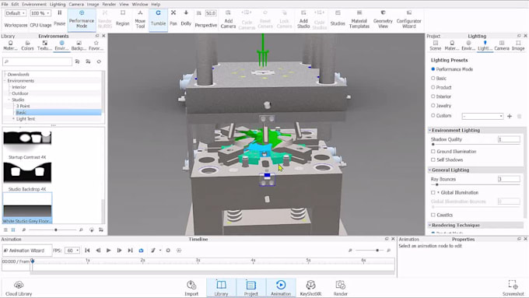
Task: Enable Self Shadows checkbox
Action: pos(433,160)
